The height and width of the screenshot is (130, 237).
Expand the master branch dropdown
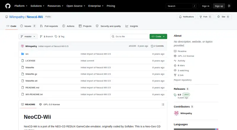28,37
